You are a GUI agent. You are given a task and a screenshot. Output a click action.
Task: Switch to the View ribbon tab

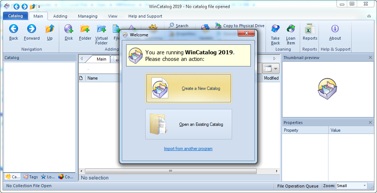click(113, 16)
